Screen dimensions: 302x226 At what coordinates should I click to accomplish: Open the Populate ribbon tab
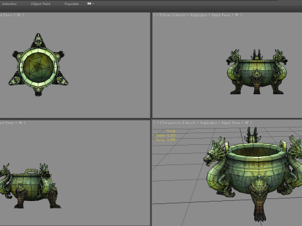[72, 4]
